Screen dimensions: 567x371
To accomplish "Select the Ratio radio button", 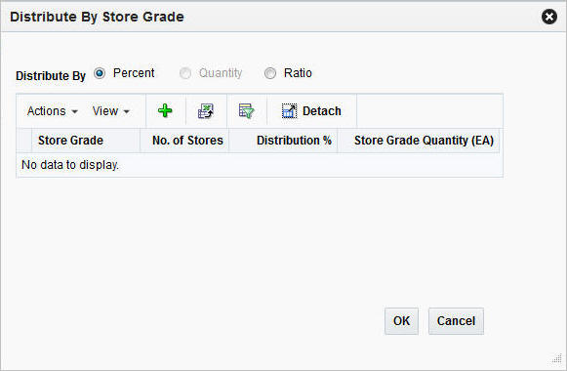I will pyautogui.click(x=270, y=73).
